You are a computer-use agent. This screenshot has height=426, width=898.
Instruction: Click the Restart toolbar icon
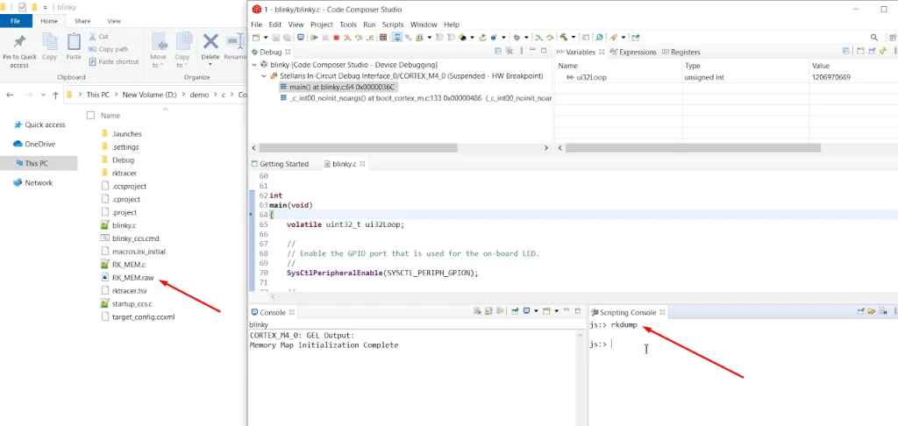[x=483, y=37]
